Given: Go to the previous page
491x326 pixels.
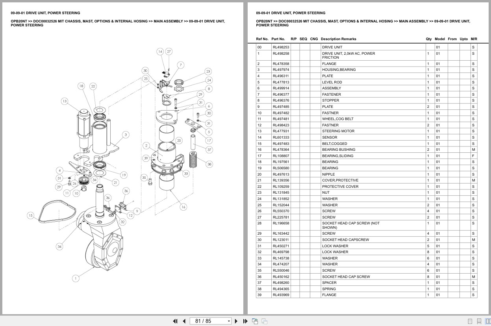Looking at the screenshot, I should coord(184,321).
